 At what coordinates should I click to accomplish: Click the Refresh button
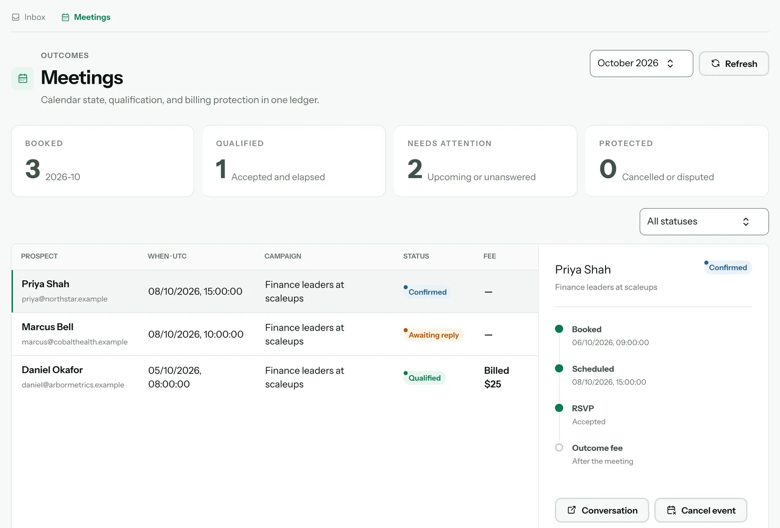coord(734,63)
